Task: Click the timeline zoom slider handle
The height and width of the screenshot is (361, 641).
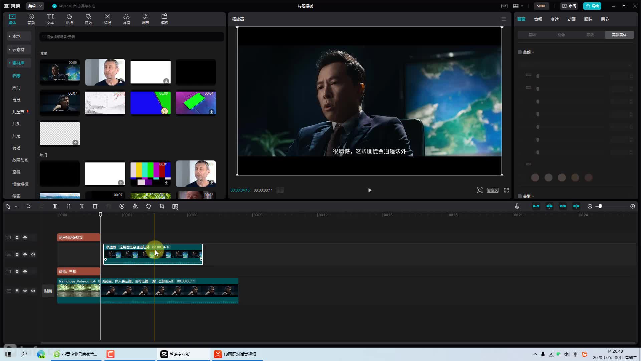Action: pos(600,207)
